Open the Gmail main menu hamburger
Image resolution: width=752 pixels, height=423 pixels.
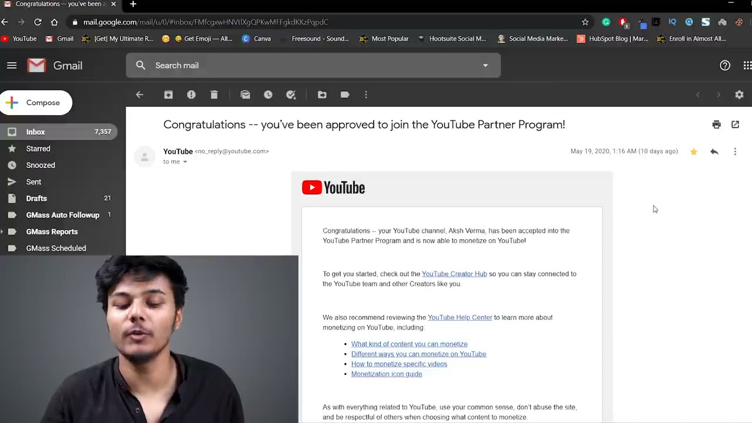[12, 65]
